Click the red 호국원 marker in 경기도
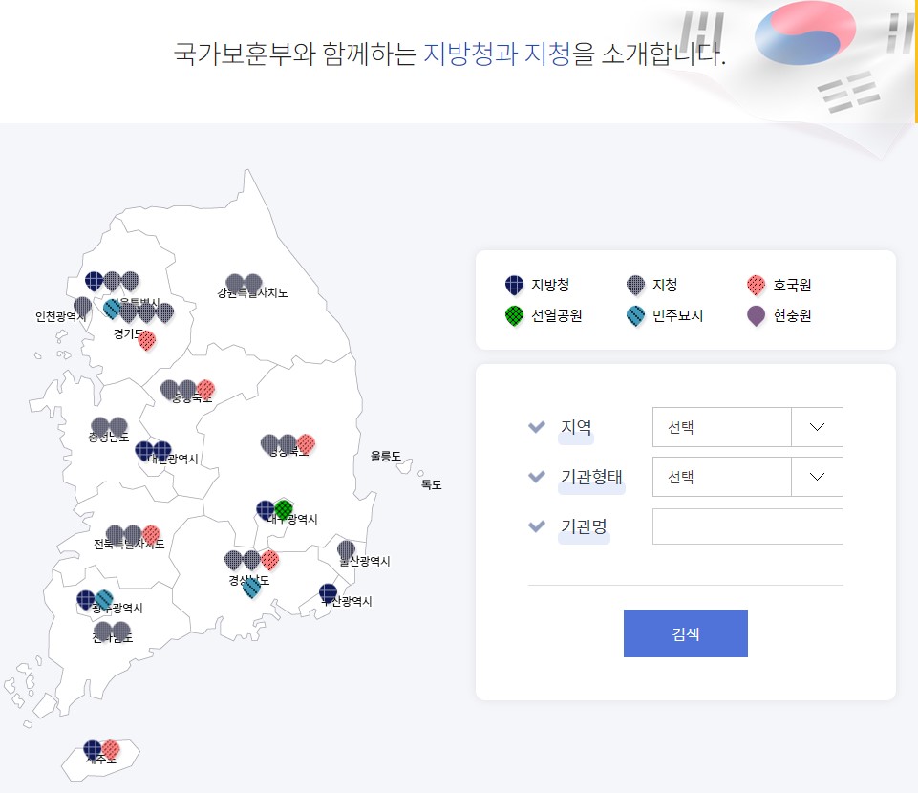The height and width of the screenshot is (793, 918). pyautogui.click(x=146, y=342)
